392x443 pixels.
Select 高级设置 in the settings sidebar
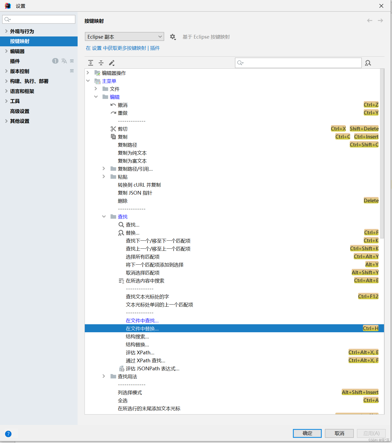click(20, 111)
